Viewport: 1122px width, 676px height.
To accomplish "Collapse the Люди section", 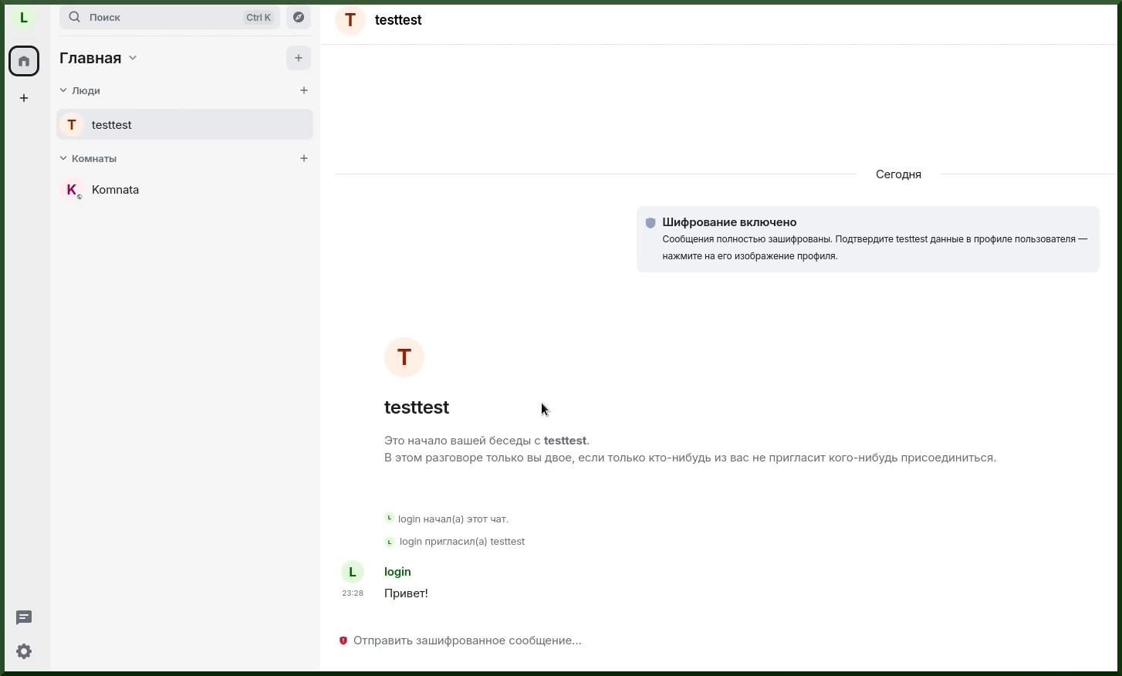I will (x=63, y=90).
